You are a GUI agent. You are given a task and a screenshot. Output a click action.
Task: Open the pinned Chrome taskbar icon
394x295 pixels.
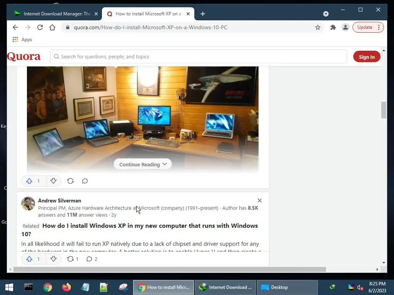(47, 287)
